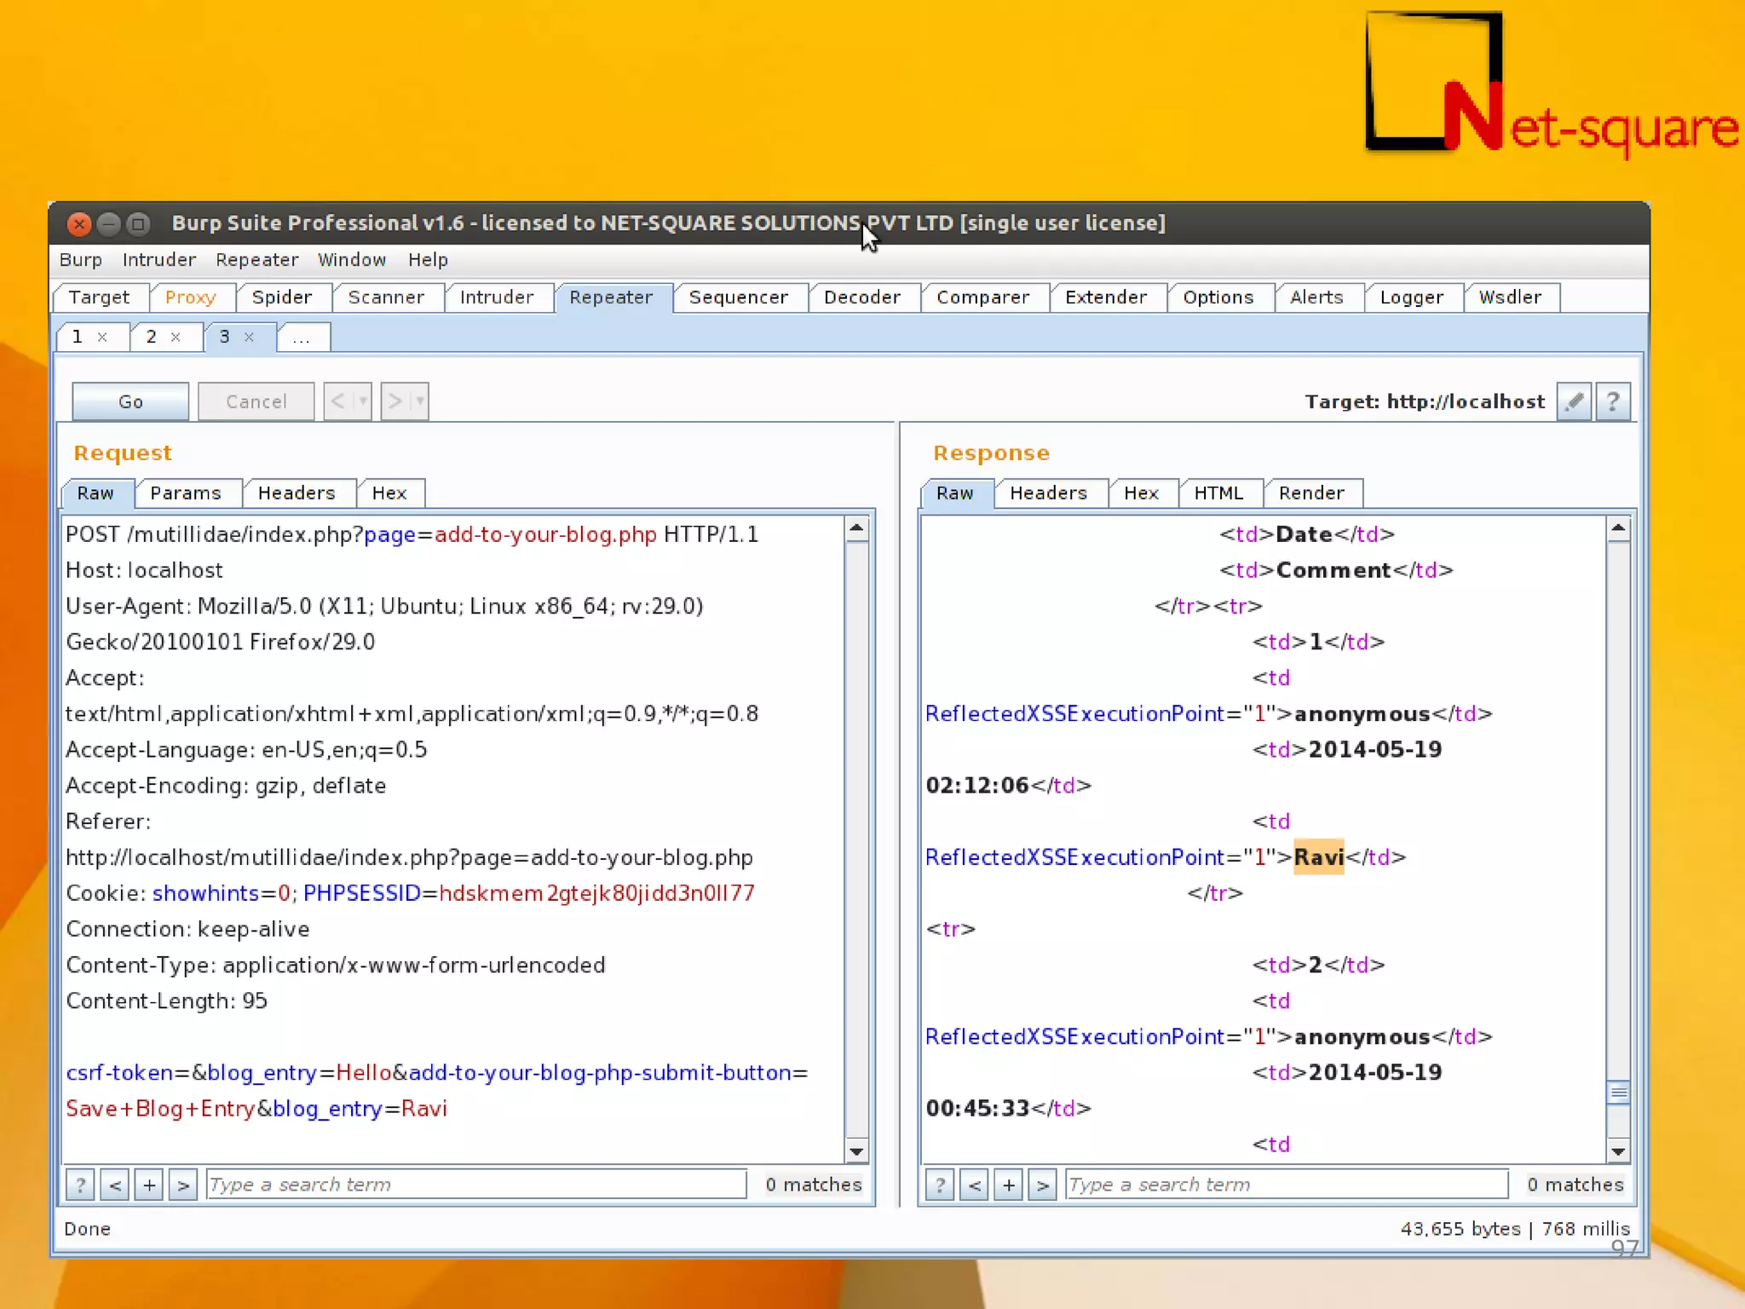Open history forward dropdown arrow
This screenshot has width=1745, height=1309.
coord(419,401)
